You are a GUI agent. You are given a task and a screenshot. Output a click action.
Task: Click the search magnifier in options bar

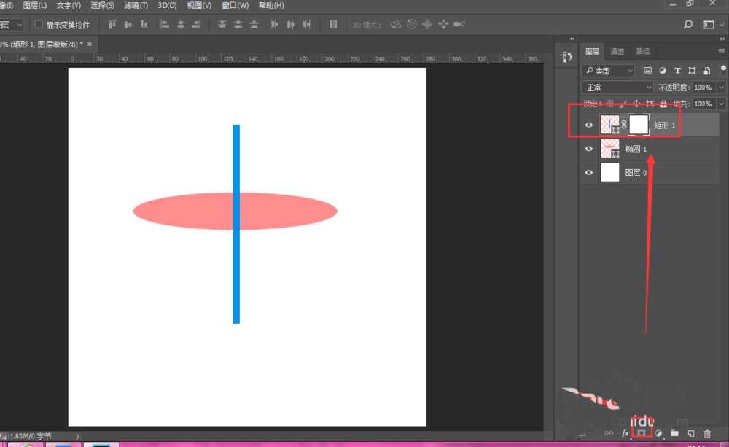[x=688, y=25]
